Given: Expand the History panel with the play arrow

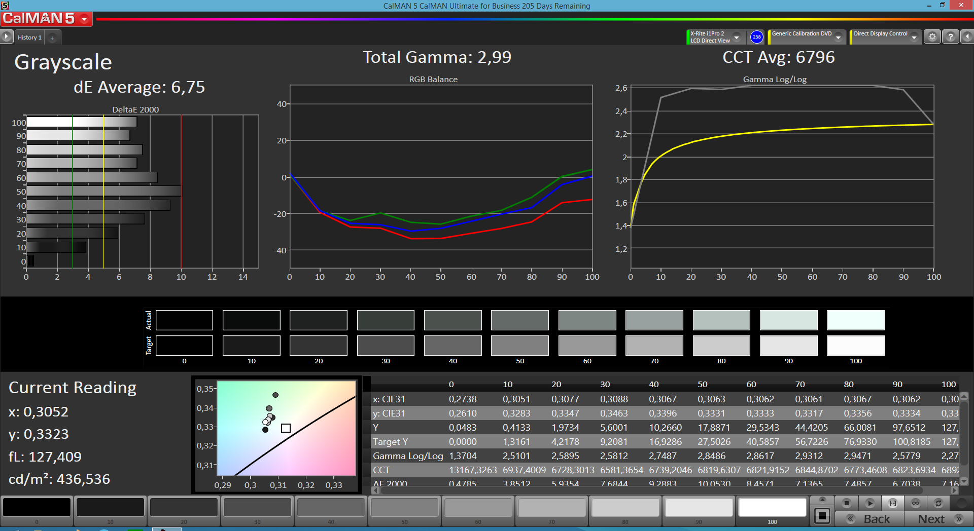Looking at the screenshot, I should (x=6, y=37).
